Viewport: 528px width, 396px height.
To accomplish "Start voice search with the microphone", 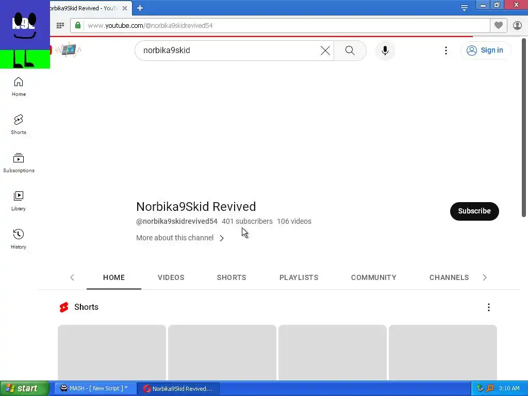I will pos(385,51).
